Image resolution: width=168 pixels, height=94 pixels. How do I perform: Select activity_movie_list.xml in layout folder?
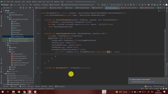(x=19, y=56)
